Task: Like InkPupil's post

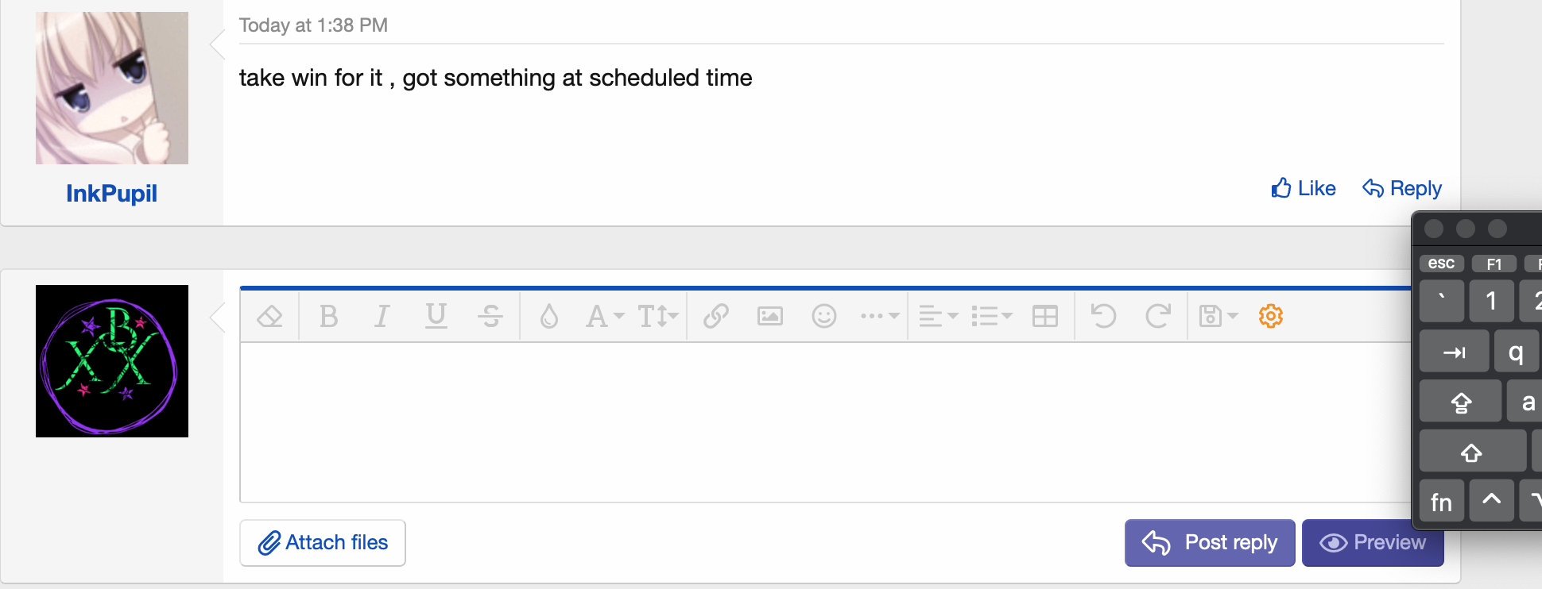Action: coord(1304,189)
